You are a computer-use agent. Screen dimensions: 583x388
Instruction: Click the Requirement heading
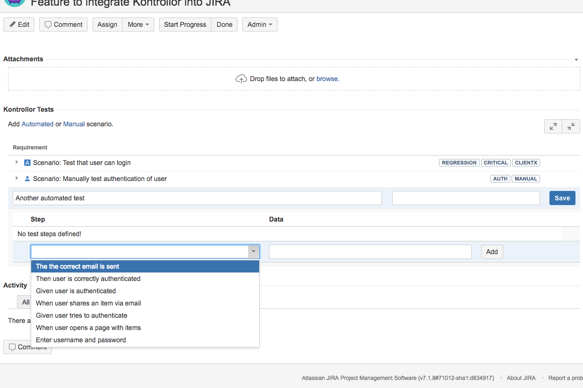(x=30, y=148)
